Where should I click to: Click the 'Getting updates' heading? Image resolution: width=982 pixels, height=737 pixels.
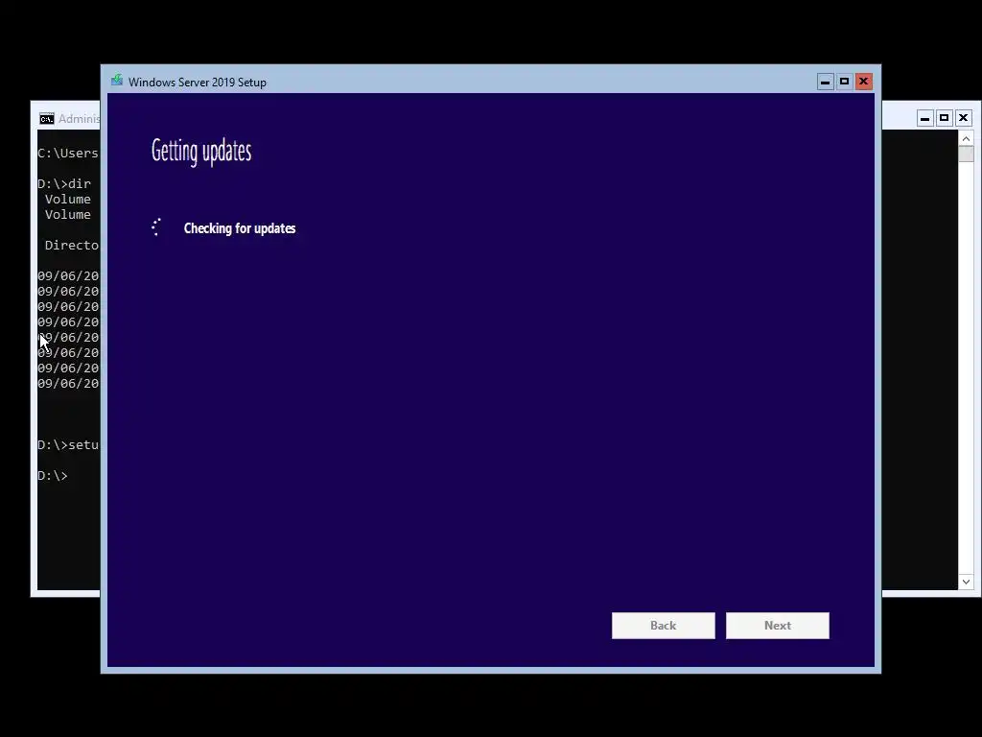(201, 151)
